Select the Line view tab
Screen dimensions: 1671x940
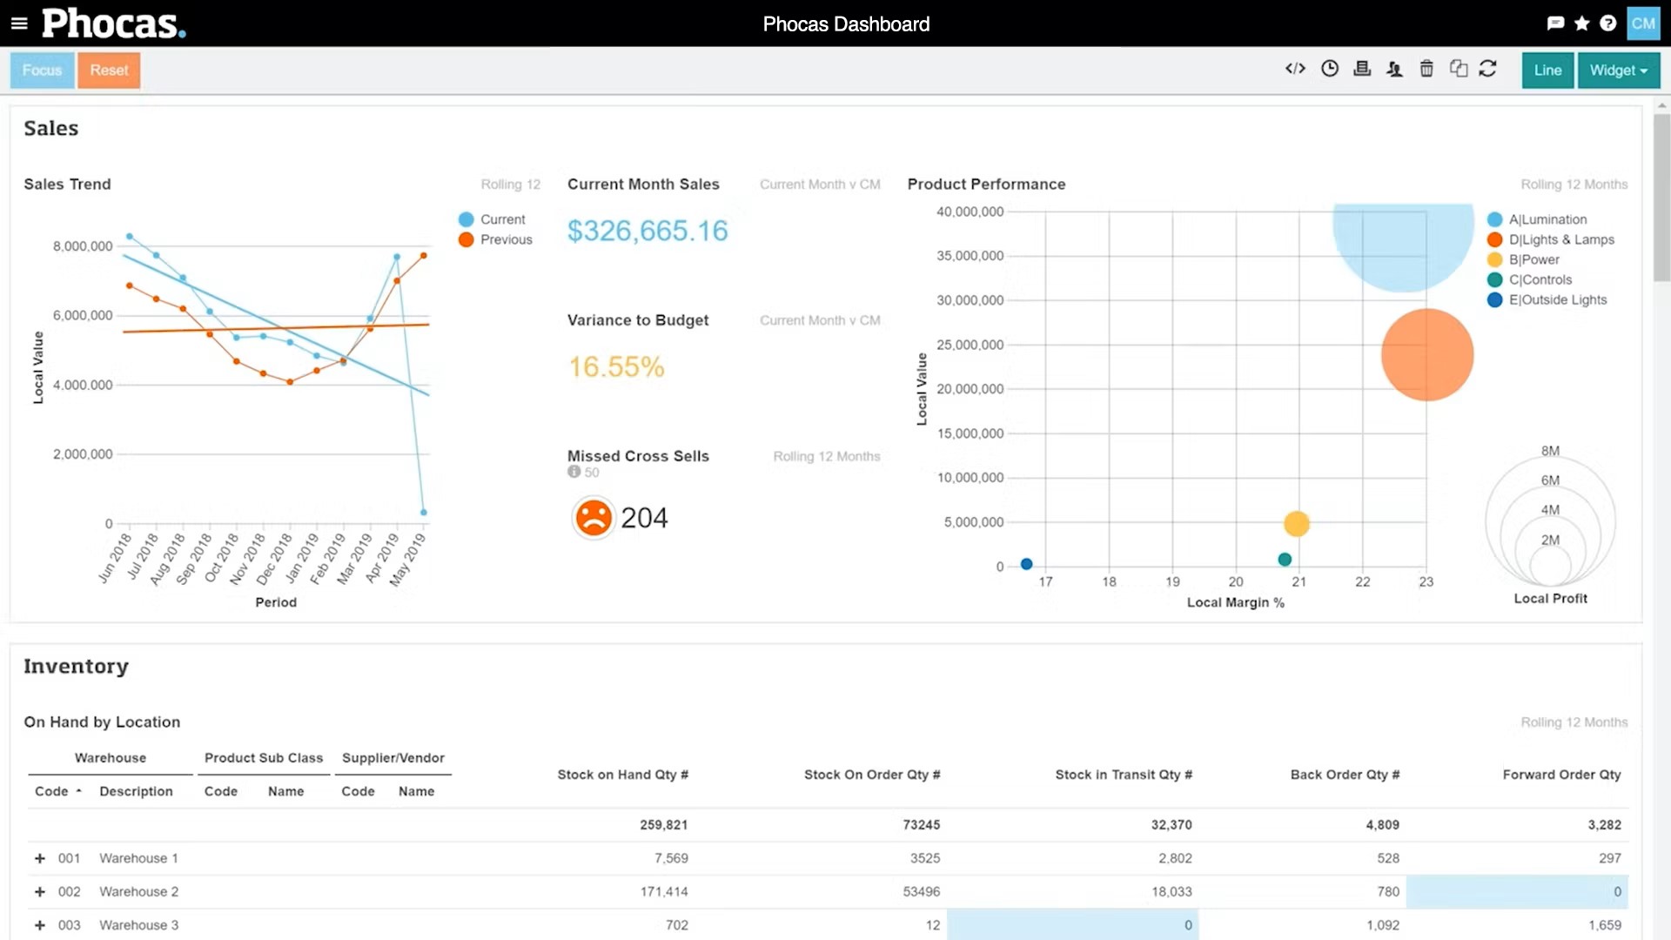tap(1547, 70)
